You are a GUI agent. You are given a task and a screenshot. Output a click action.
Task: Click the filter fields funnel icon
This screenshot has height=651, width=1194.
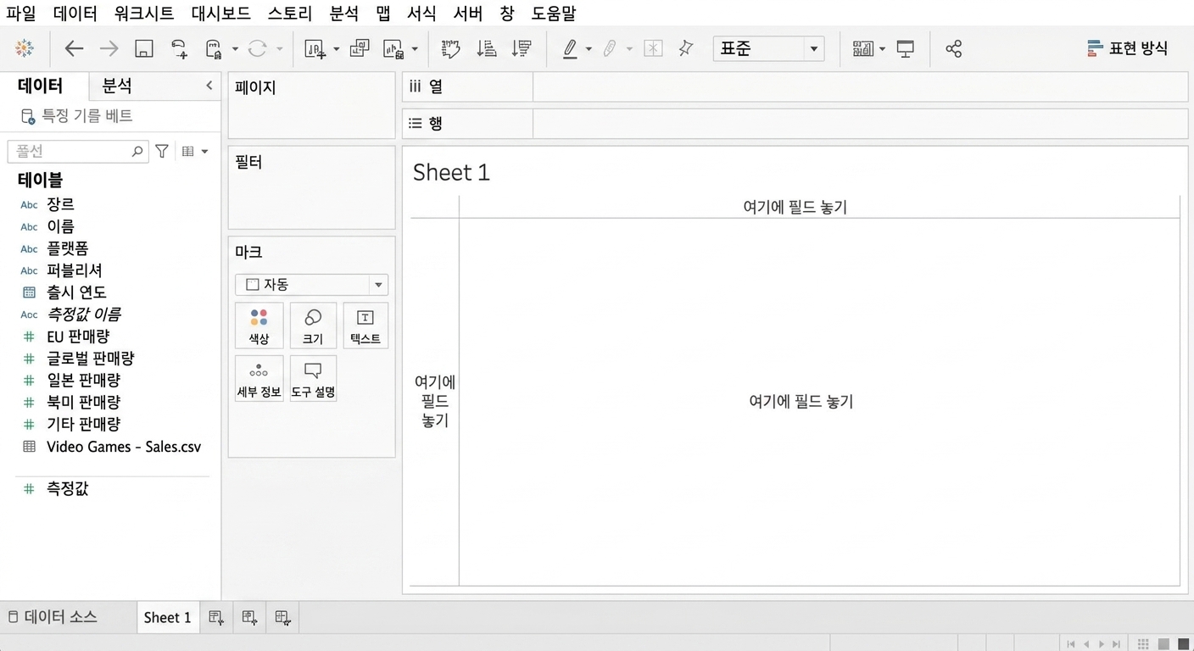162,151
